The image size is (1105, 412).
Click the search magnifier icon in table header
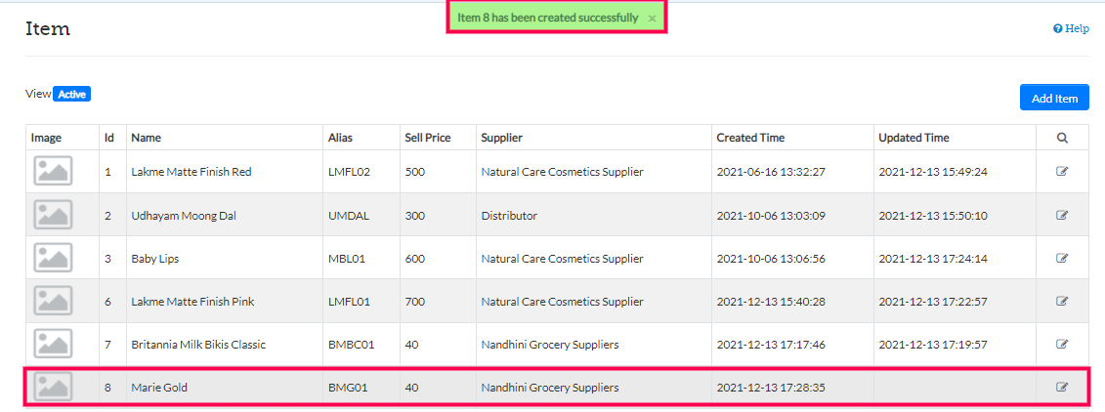click(x=1062, y=138)
